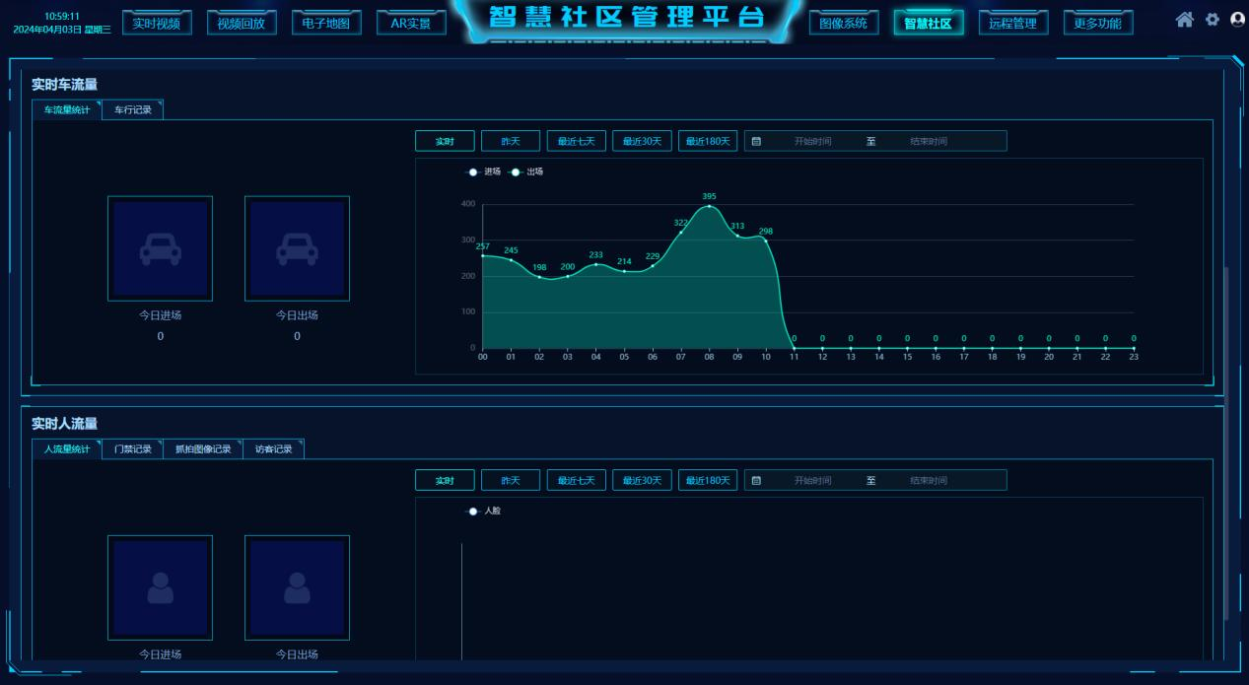Select 昨天 in the people-flow filters
Screen dimensions: 1249x685
[x=511, y=480]
